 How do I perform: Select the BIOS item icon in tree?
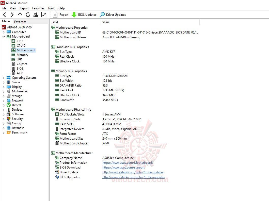tap(13, 69)
